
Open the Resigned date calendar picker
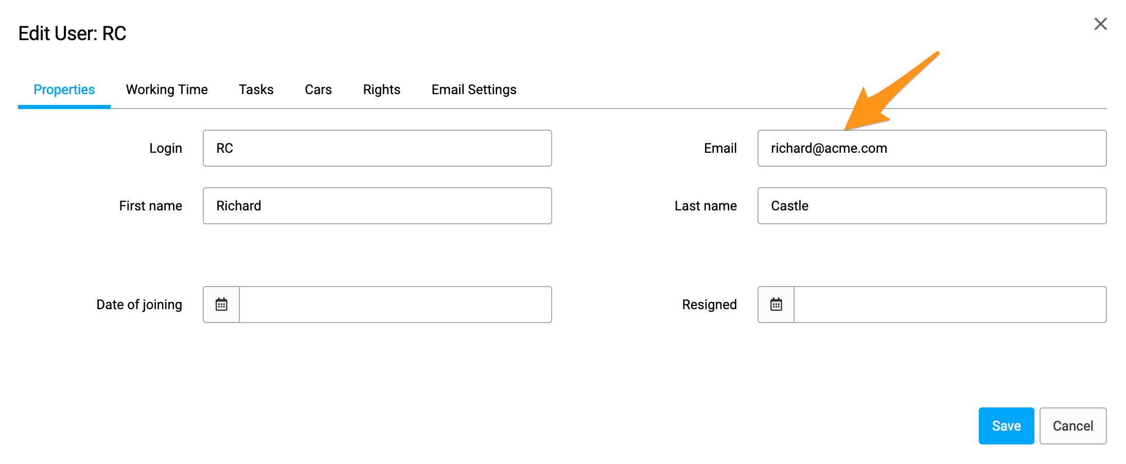click(776, 305)
